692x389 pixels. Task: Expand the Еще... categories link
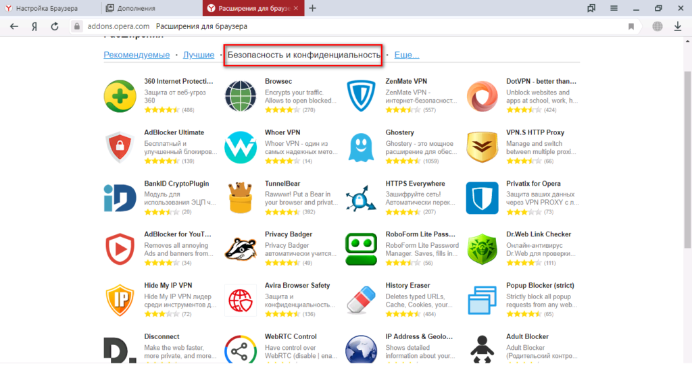click(x=406, y=55)
